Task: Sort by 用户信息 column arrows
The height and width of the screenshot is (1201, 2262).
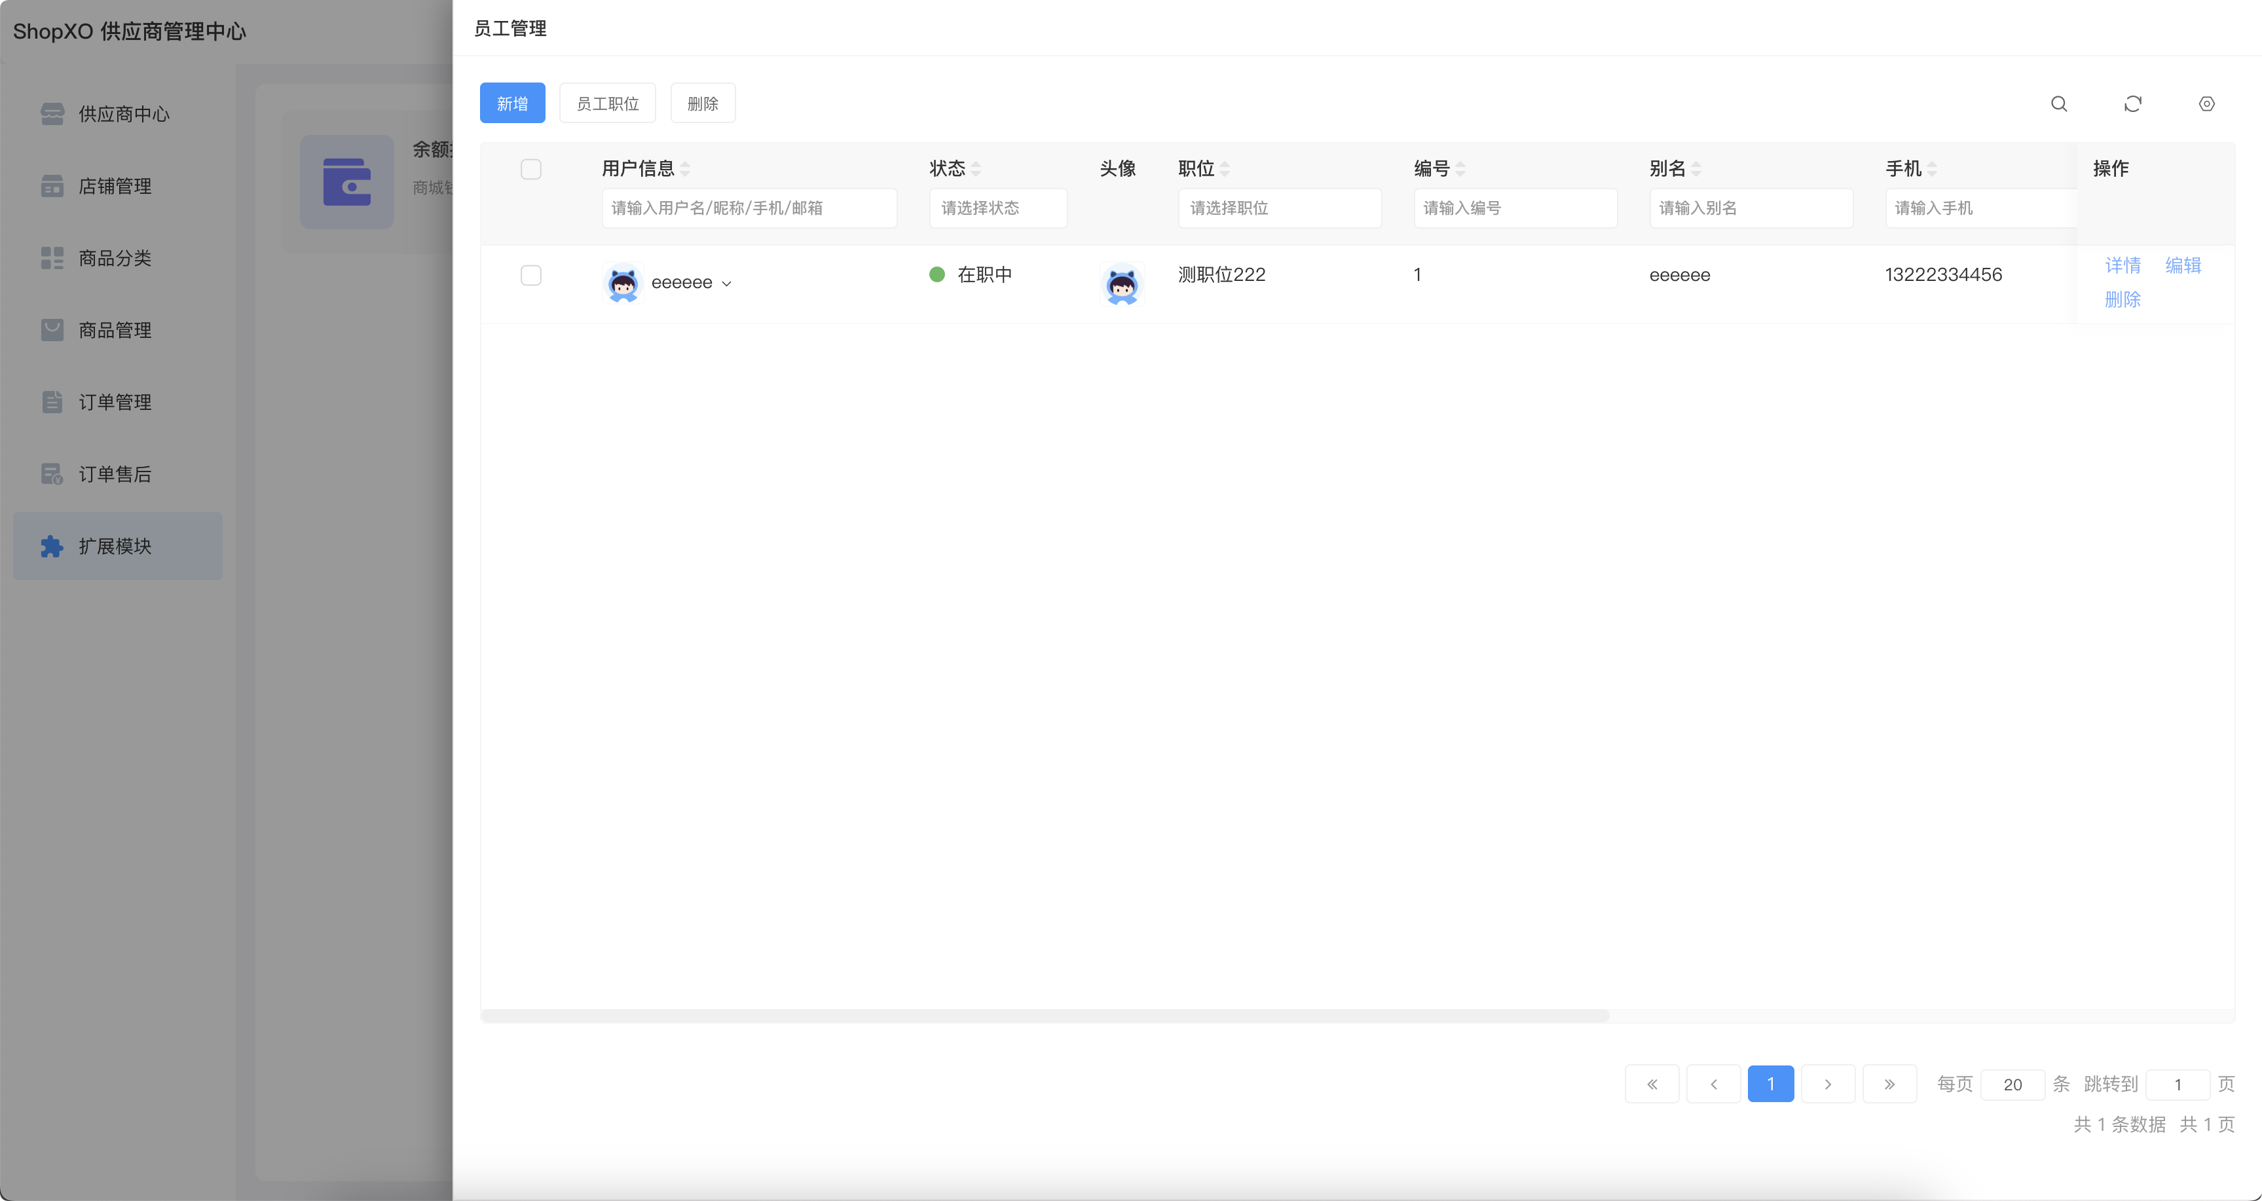Action: [685, 168]
